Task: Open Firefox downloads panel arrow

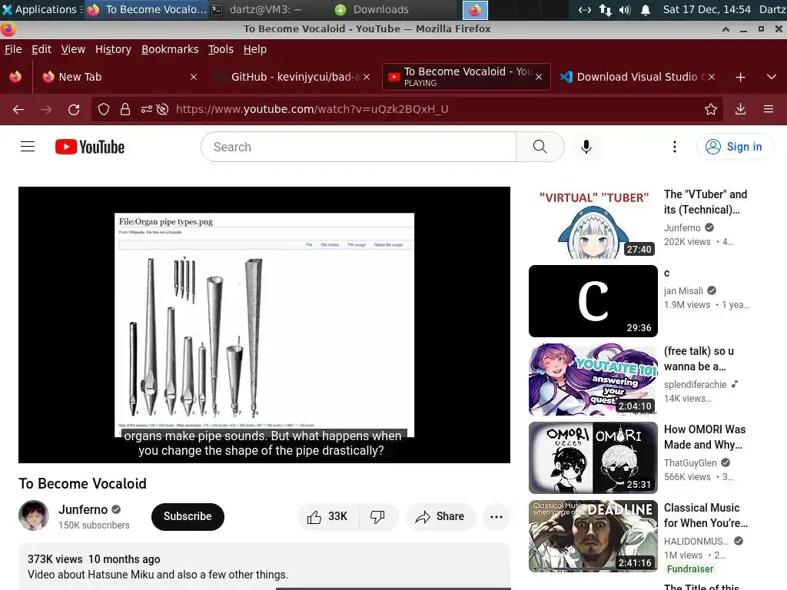Action: [740, 109]
